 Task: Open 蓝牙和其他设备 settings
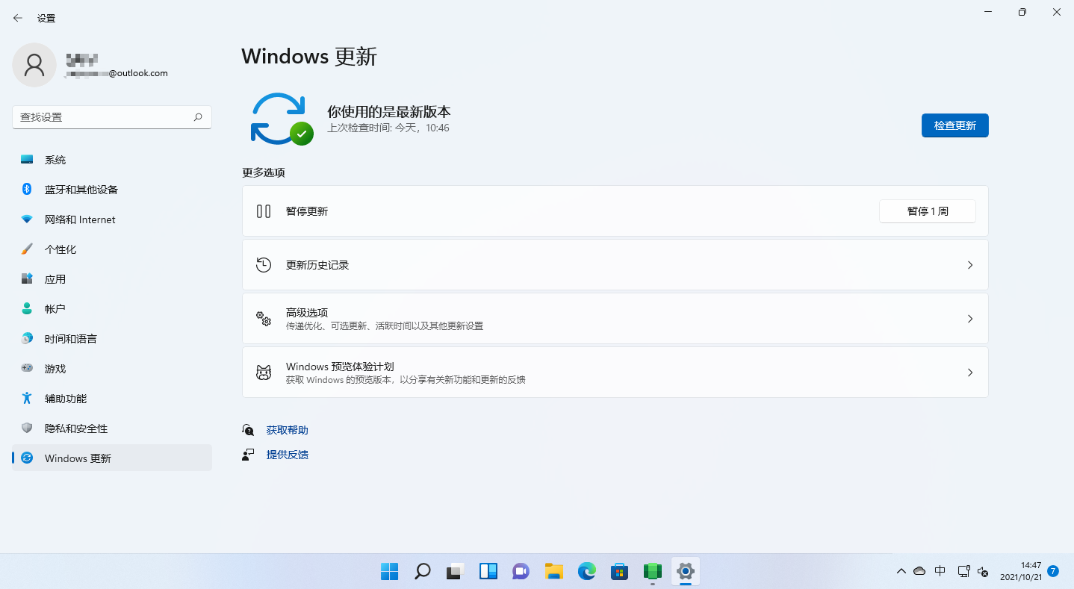tap(112, 190)
